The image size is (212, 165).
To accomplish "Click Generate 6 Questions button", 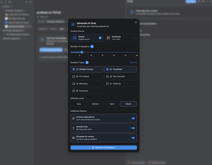I will pos(104,147).
